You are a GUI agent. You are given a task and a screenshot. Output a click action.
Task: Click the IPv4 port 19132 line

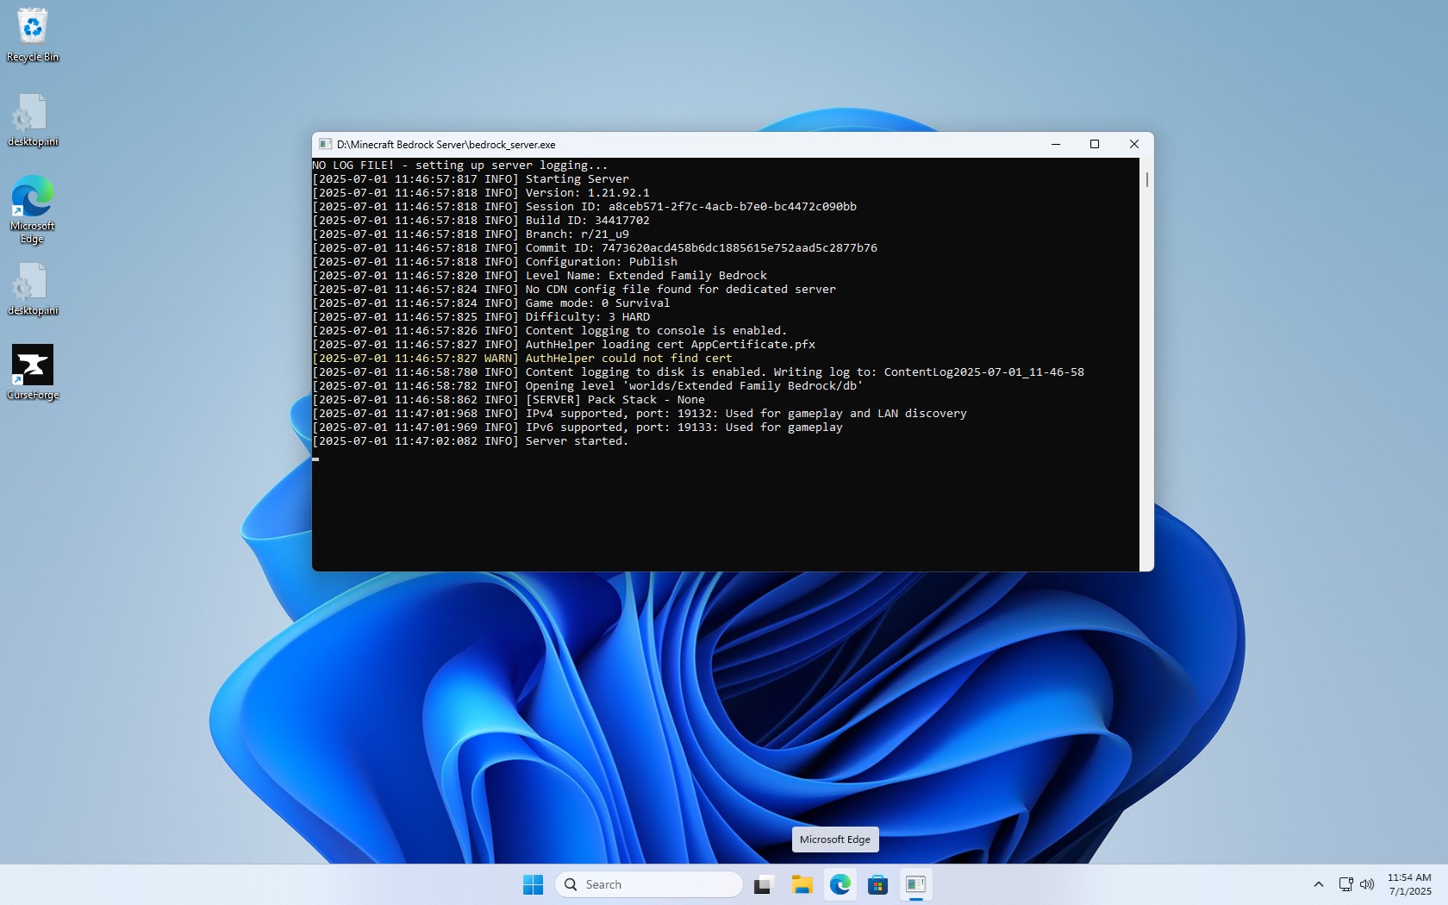(640, 414)
